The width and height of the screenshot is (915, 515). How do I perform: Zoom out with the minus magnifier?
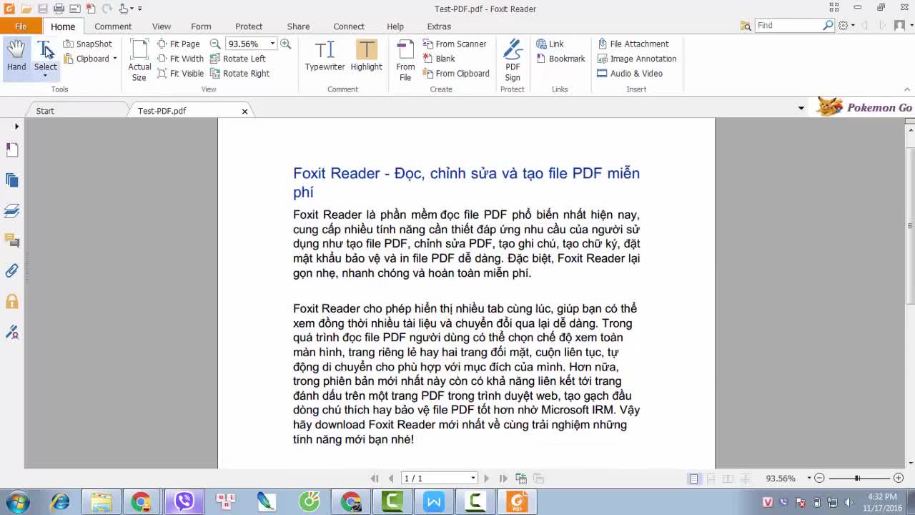[214, 44]
